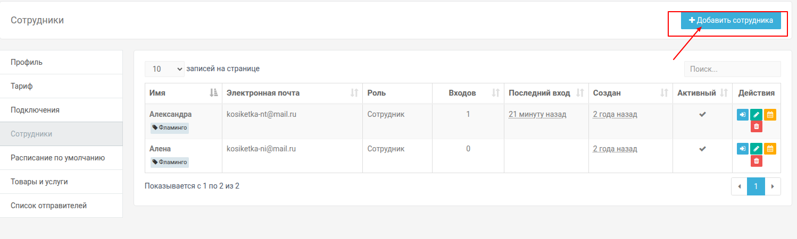
Task: Open the Профиль sidebar section
Action: click(61, 62)
